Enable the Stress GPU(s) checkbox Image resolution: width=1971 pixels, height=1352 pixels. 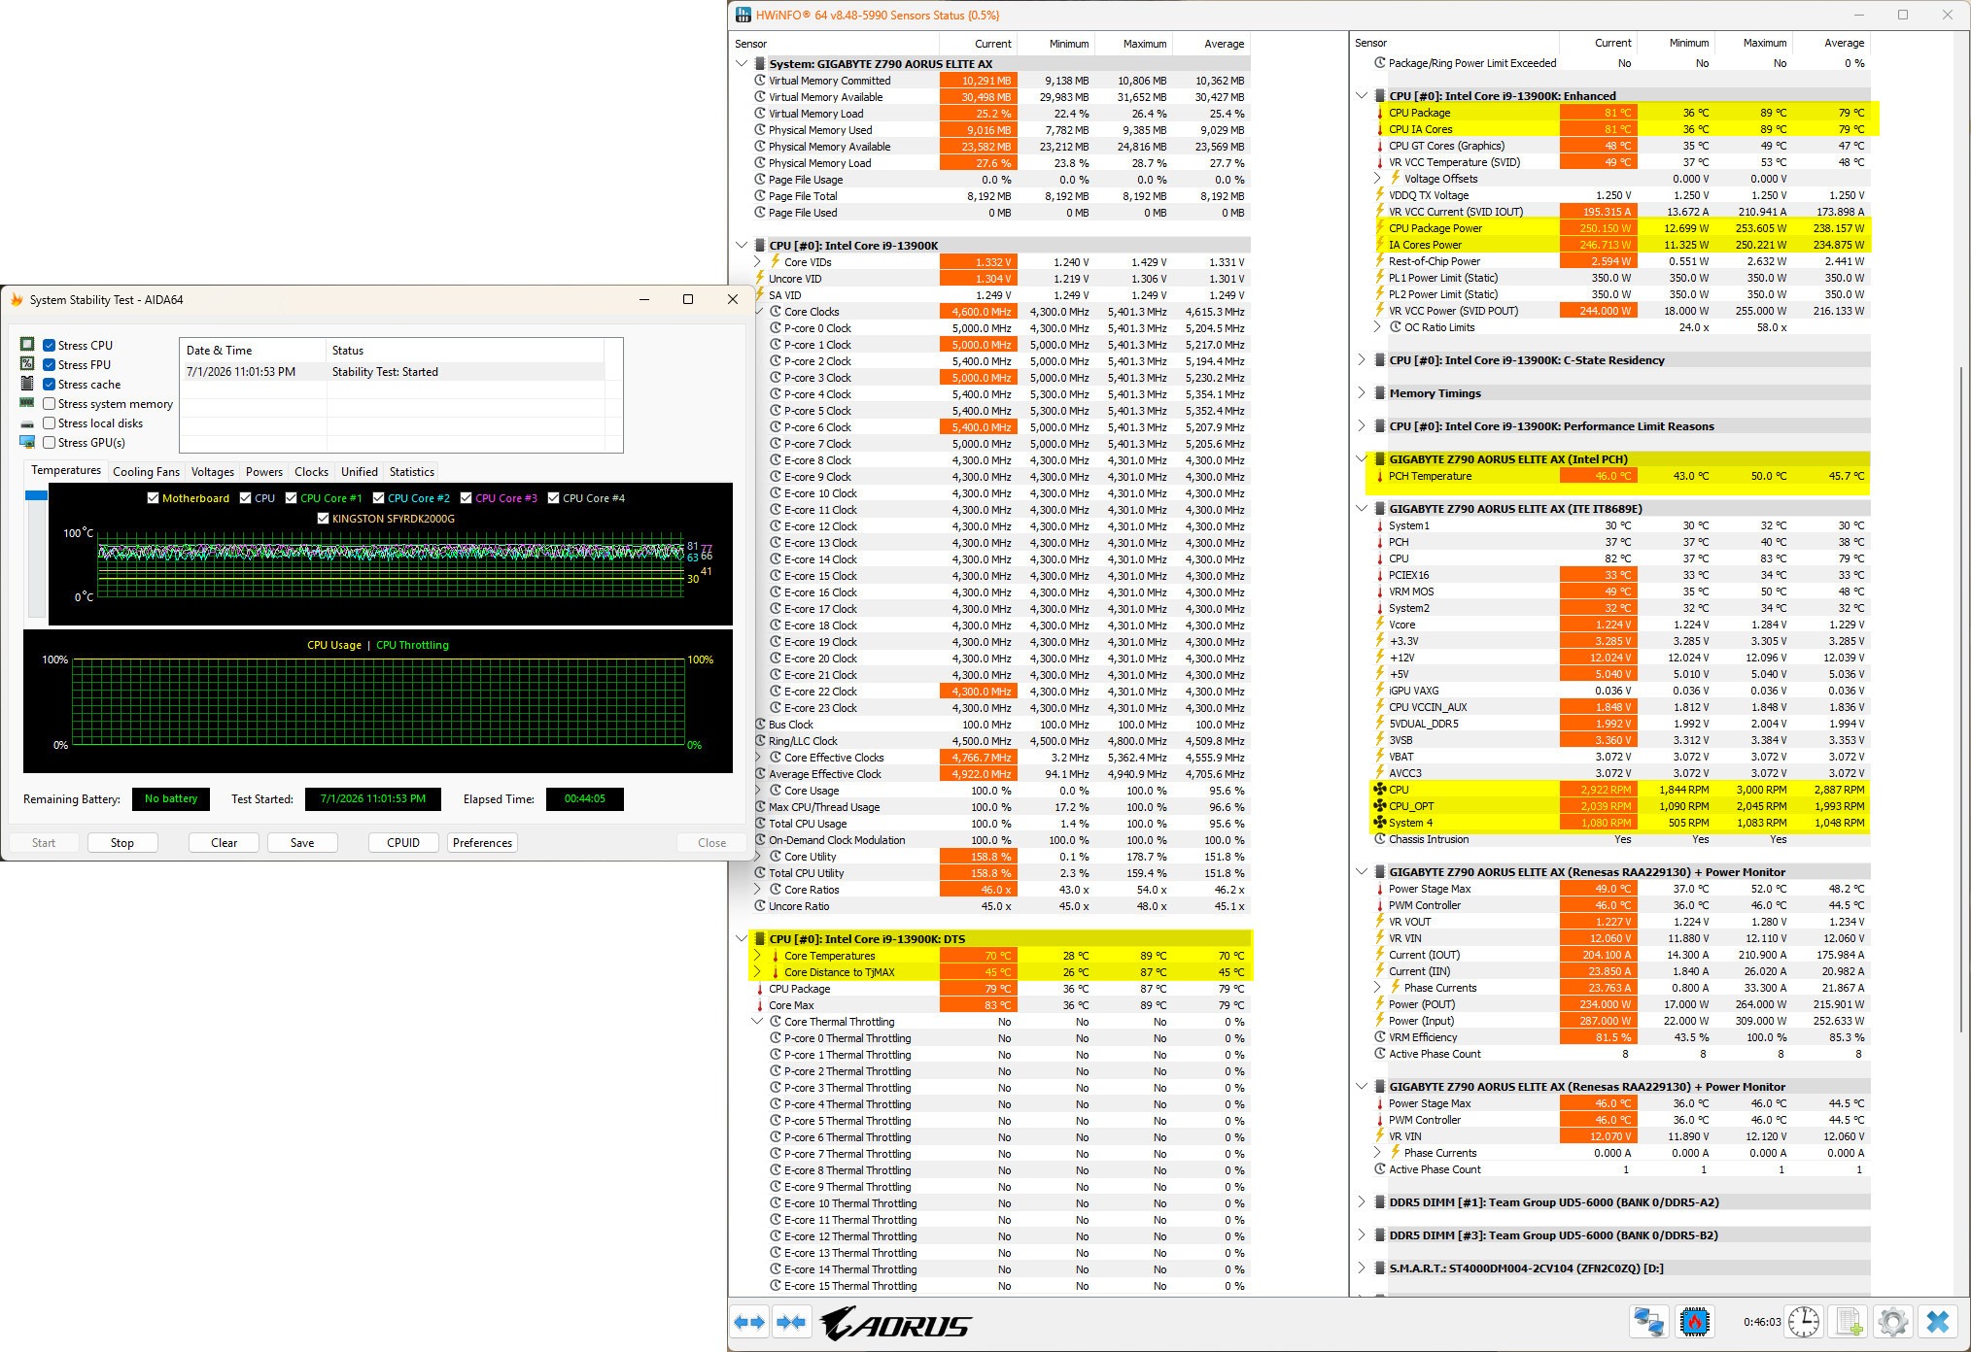[49, 443]
